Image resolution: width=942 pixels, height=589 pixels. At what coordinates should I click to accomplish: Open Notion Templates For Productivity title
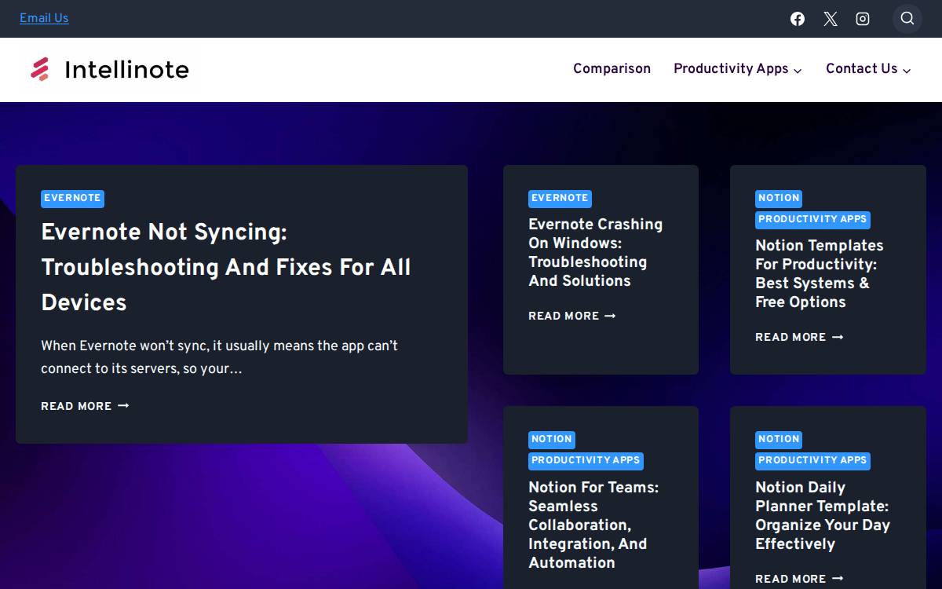[x=819, y=273]
